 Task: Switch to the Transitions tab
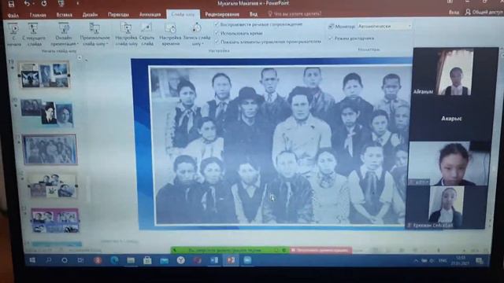[x=118, y=15]
